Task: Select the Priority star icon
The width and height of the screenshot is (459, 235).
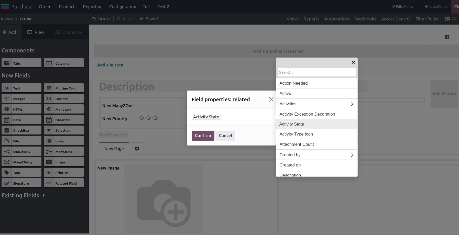Action: pyautogui.click(x=49, y=172)
